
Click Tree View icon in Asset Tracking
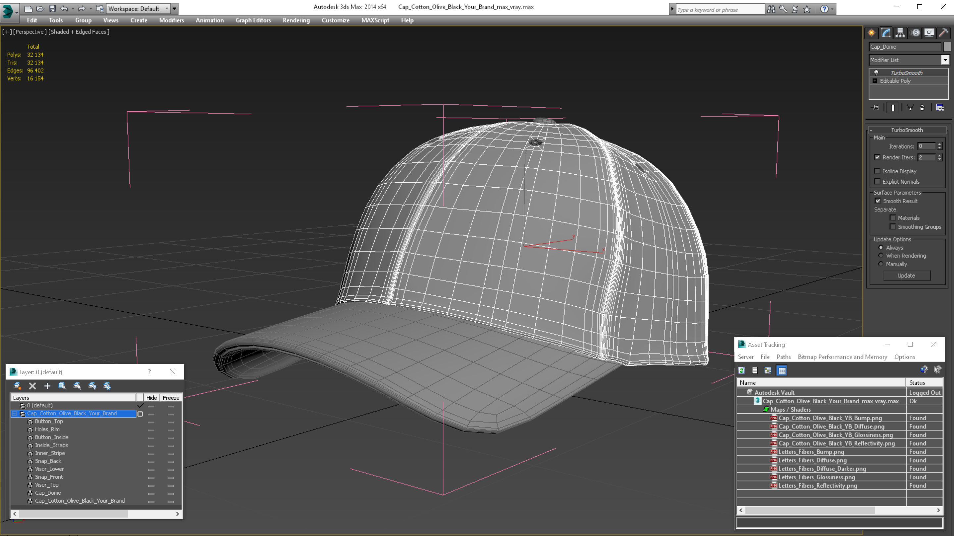click(768, 370)
